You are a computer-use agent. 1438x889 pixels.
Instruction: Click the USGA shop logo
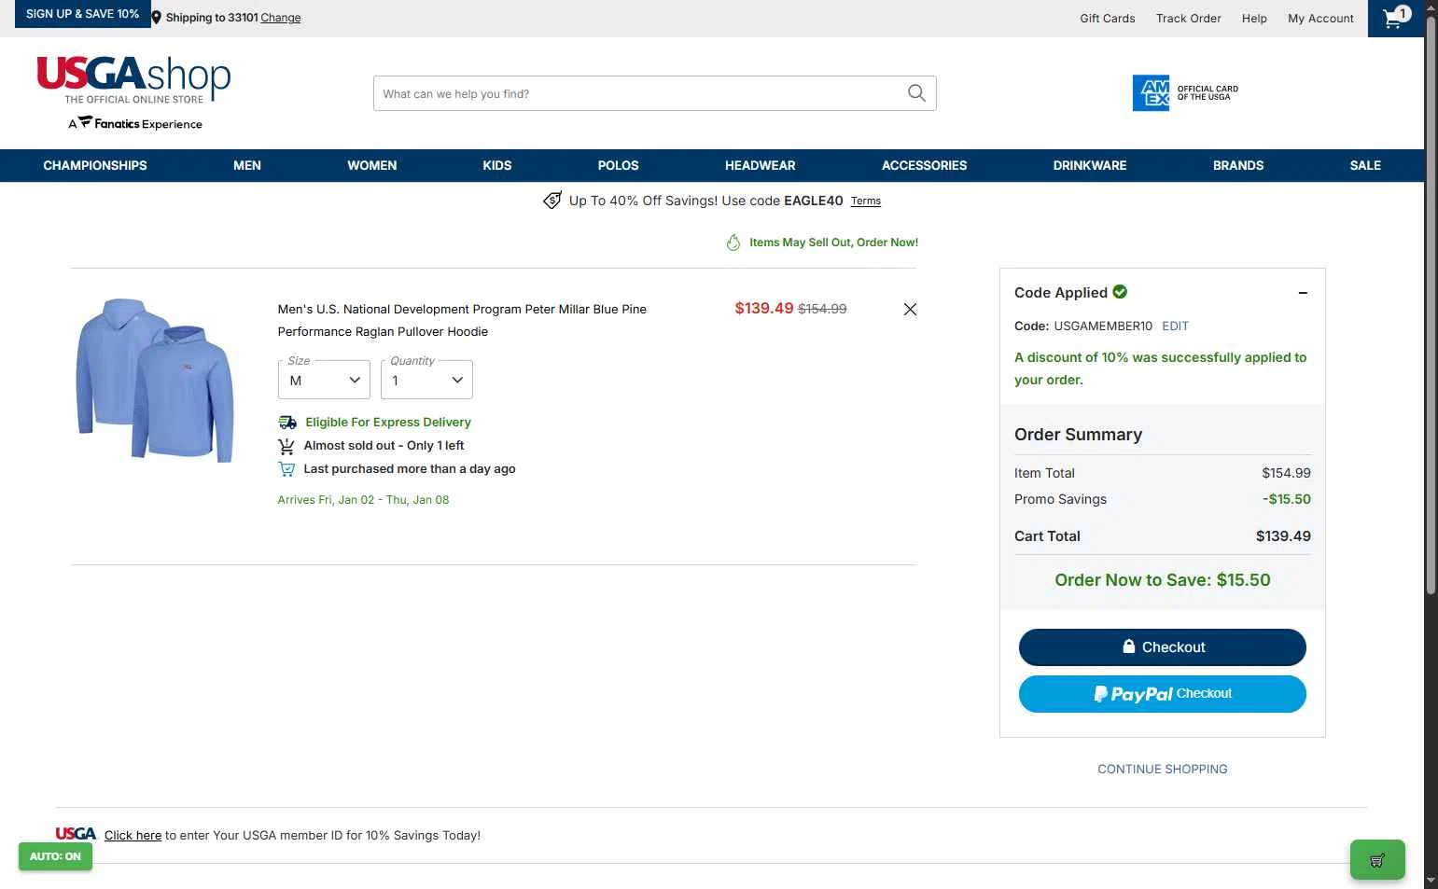point(133,80)
